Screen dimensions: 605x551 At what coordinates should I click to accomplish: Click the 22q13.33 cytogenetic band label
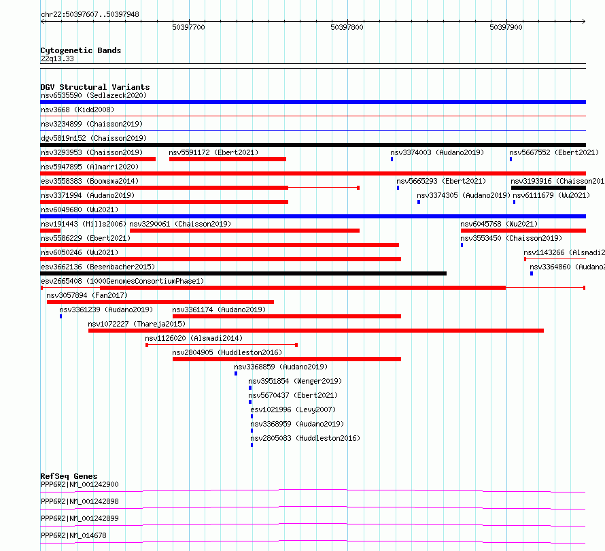click(x=57, y=59)
